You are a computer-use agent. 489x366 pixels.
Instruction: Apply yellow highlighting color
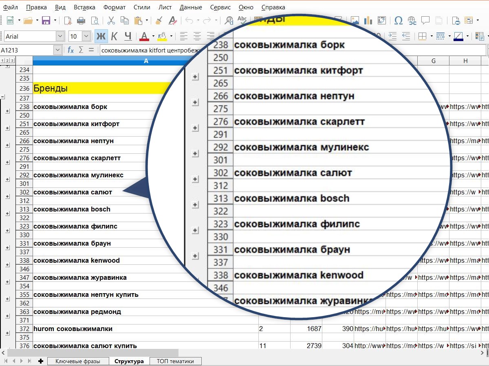(x=162, y=36)
